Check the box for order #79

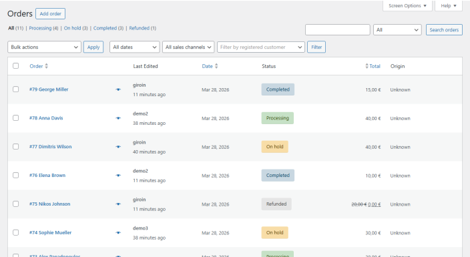click(16, 89)
